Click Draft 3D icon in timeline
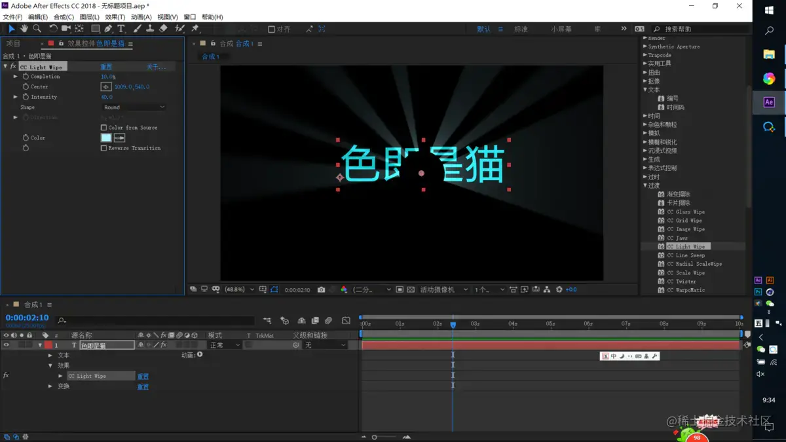The image size is (786, 442). (x=285, y=321)
